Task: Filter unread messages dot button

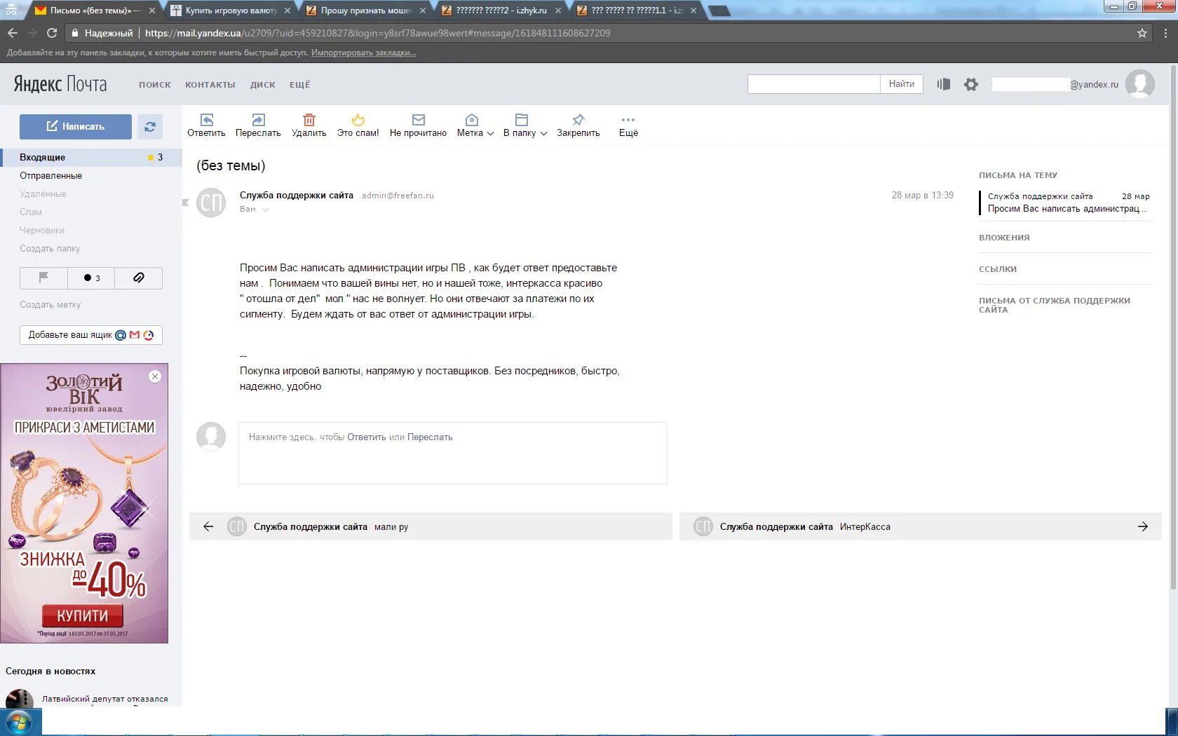Action: pyautogui.click(x=91, y=278)
